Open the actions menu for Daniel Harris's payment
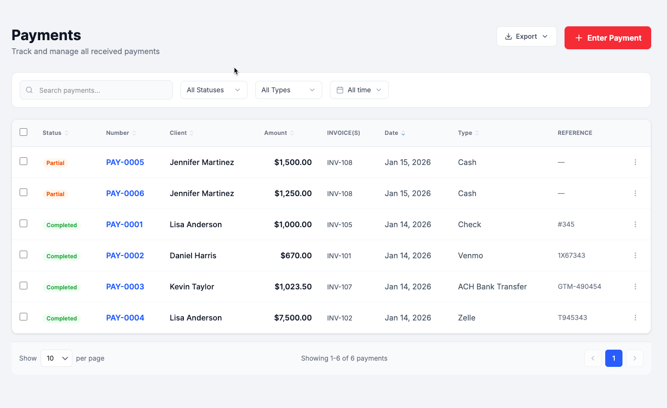Image resolution: width=667 pixels, height=408 pixels. [635, 255]
